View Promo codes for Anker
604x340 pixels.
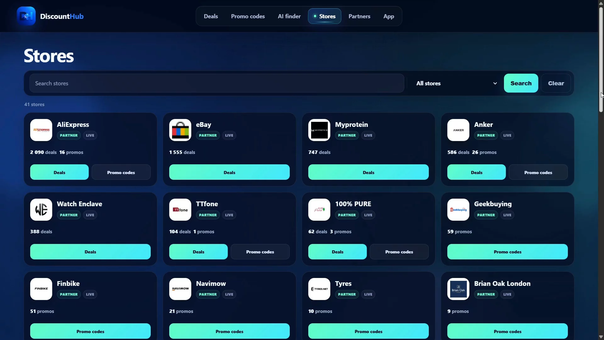[x=538, y=173]
